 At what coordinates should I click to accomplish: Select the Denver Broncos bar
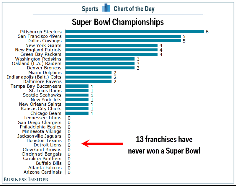coord(100,68)
